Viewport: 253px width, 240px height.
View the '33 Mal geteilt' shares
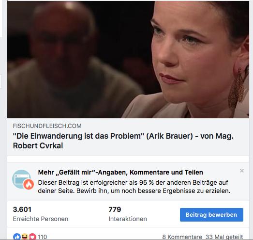pos(224,237)
